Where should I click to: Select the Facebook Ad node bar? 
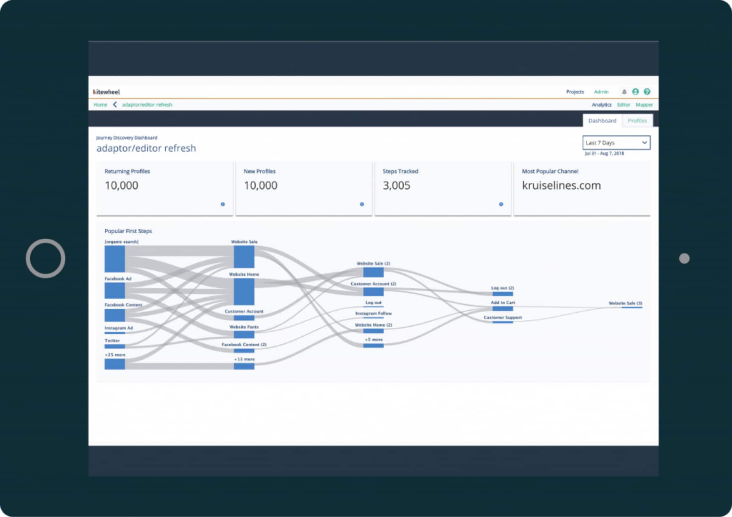point(115,290)
